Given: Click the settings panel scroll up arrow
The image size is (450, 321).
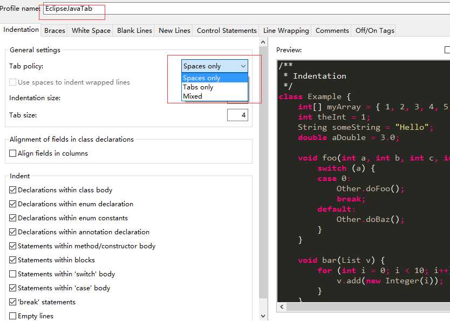Looking at the screenshot, I should [x=263, y=43].
